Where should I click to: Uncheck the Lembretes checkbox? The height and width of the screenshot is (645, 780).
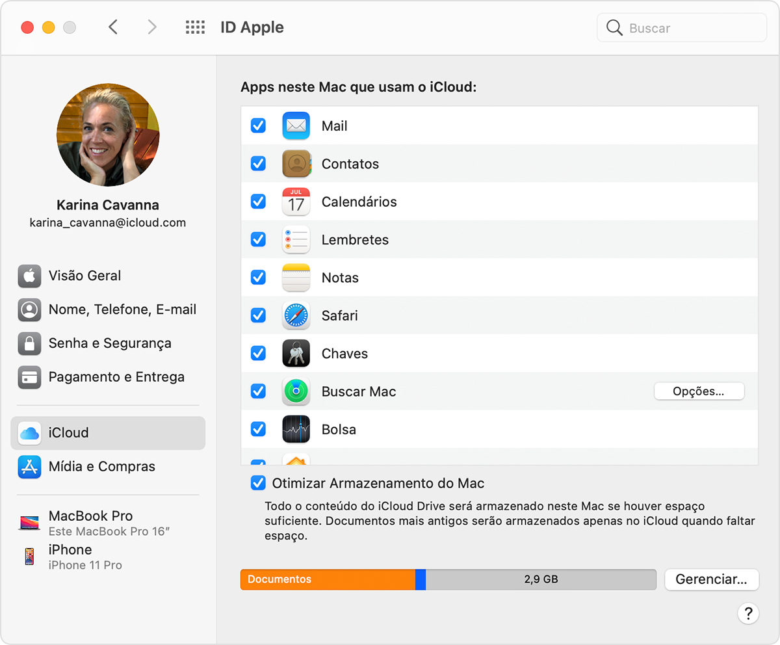[258, 239]
